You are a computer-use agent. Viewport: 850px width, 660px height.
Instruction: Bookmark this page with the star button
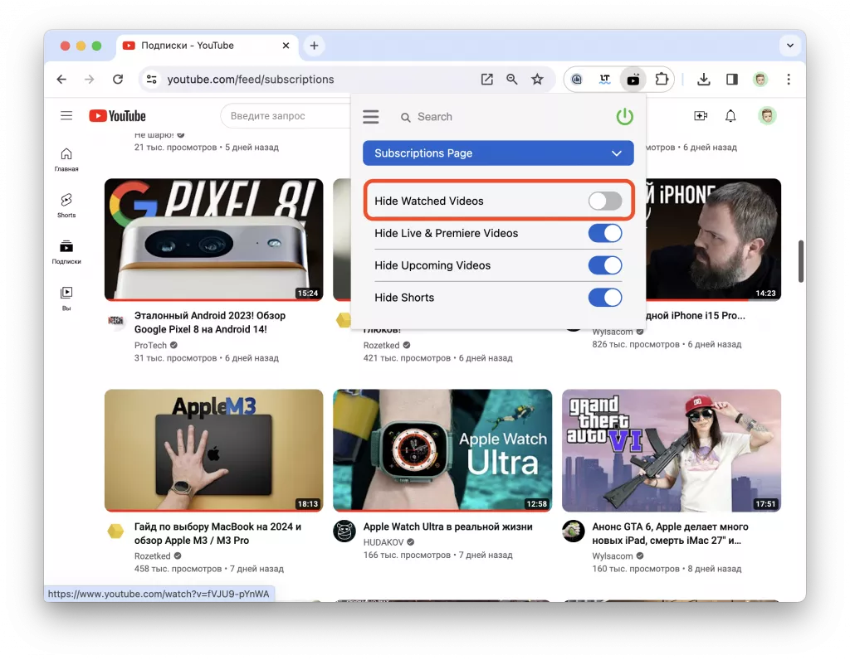[538, 79]
